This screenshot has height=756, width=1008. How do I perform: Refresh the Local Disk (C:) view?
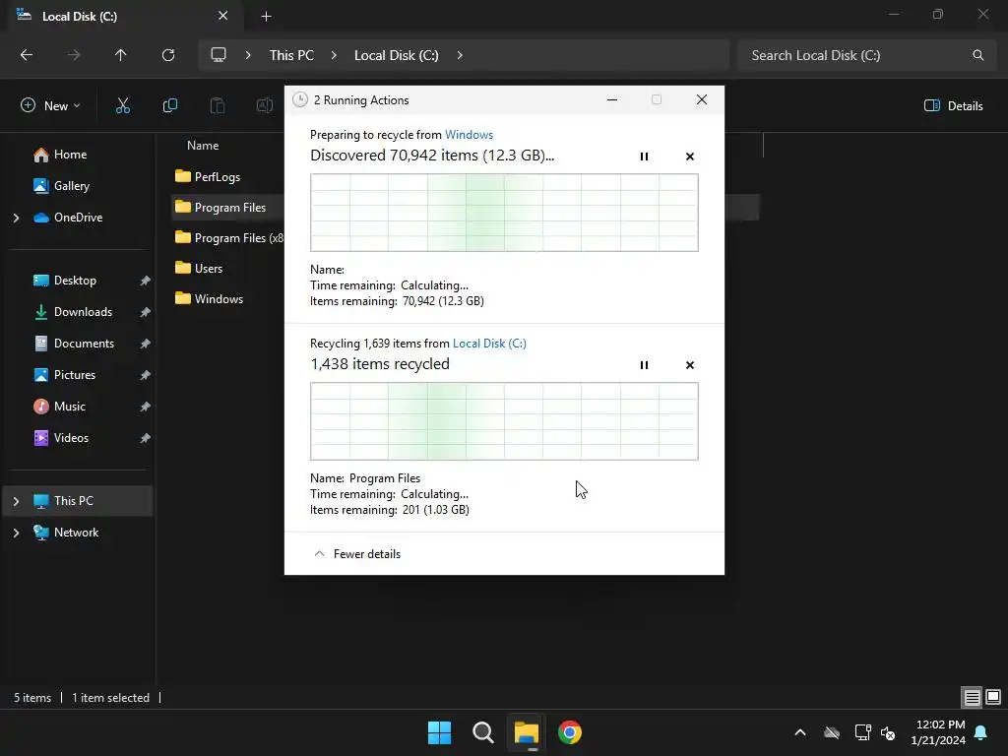tap(168, 55)
